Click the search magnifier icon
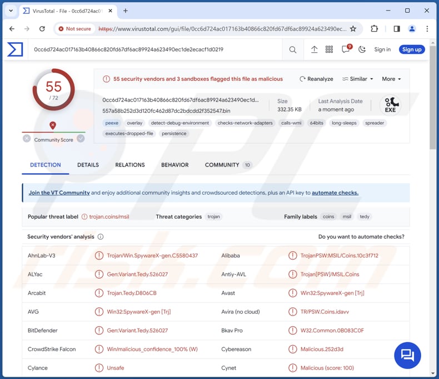The image size is (439, 379). tap(293, 50)
